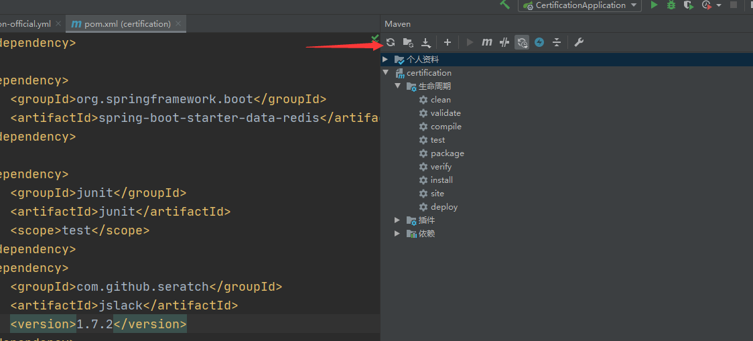
Task: Toggle offline mode in Maven toolbar
Action: pos(504,42)
